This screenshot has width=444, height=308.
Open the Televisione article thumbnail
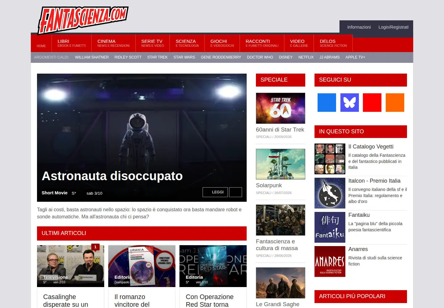tap(71, 266)
